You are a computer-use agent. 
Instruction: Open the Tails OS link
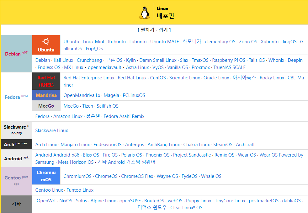pos(257,60)
